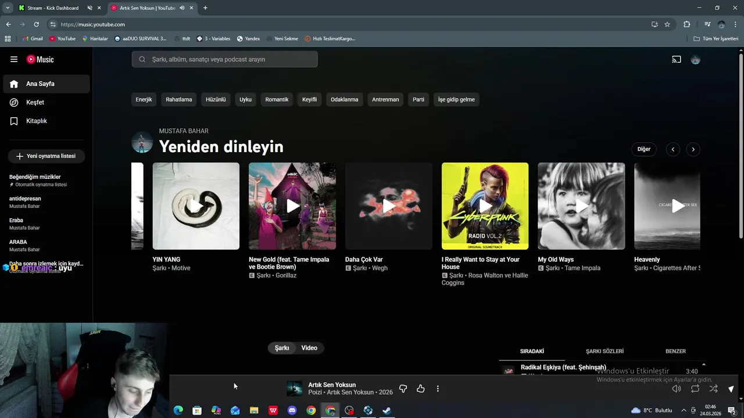Open the Gmail bookmark
Viewport: 744px width, 418px height.
tap(33, 39)
